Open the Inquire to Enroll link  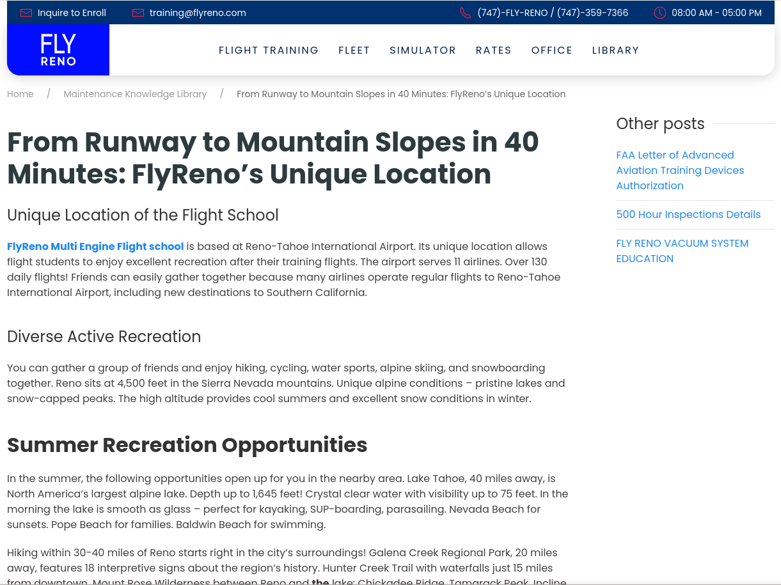pyautogui.click(x=72, y=13)
